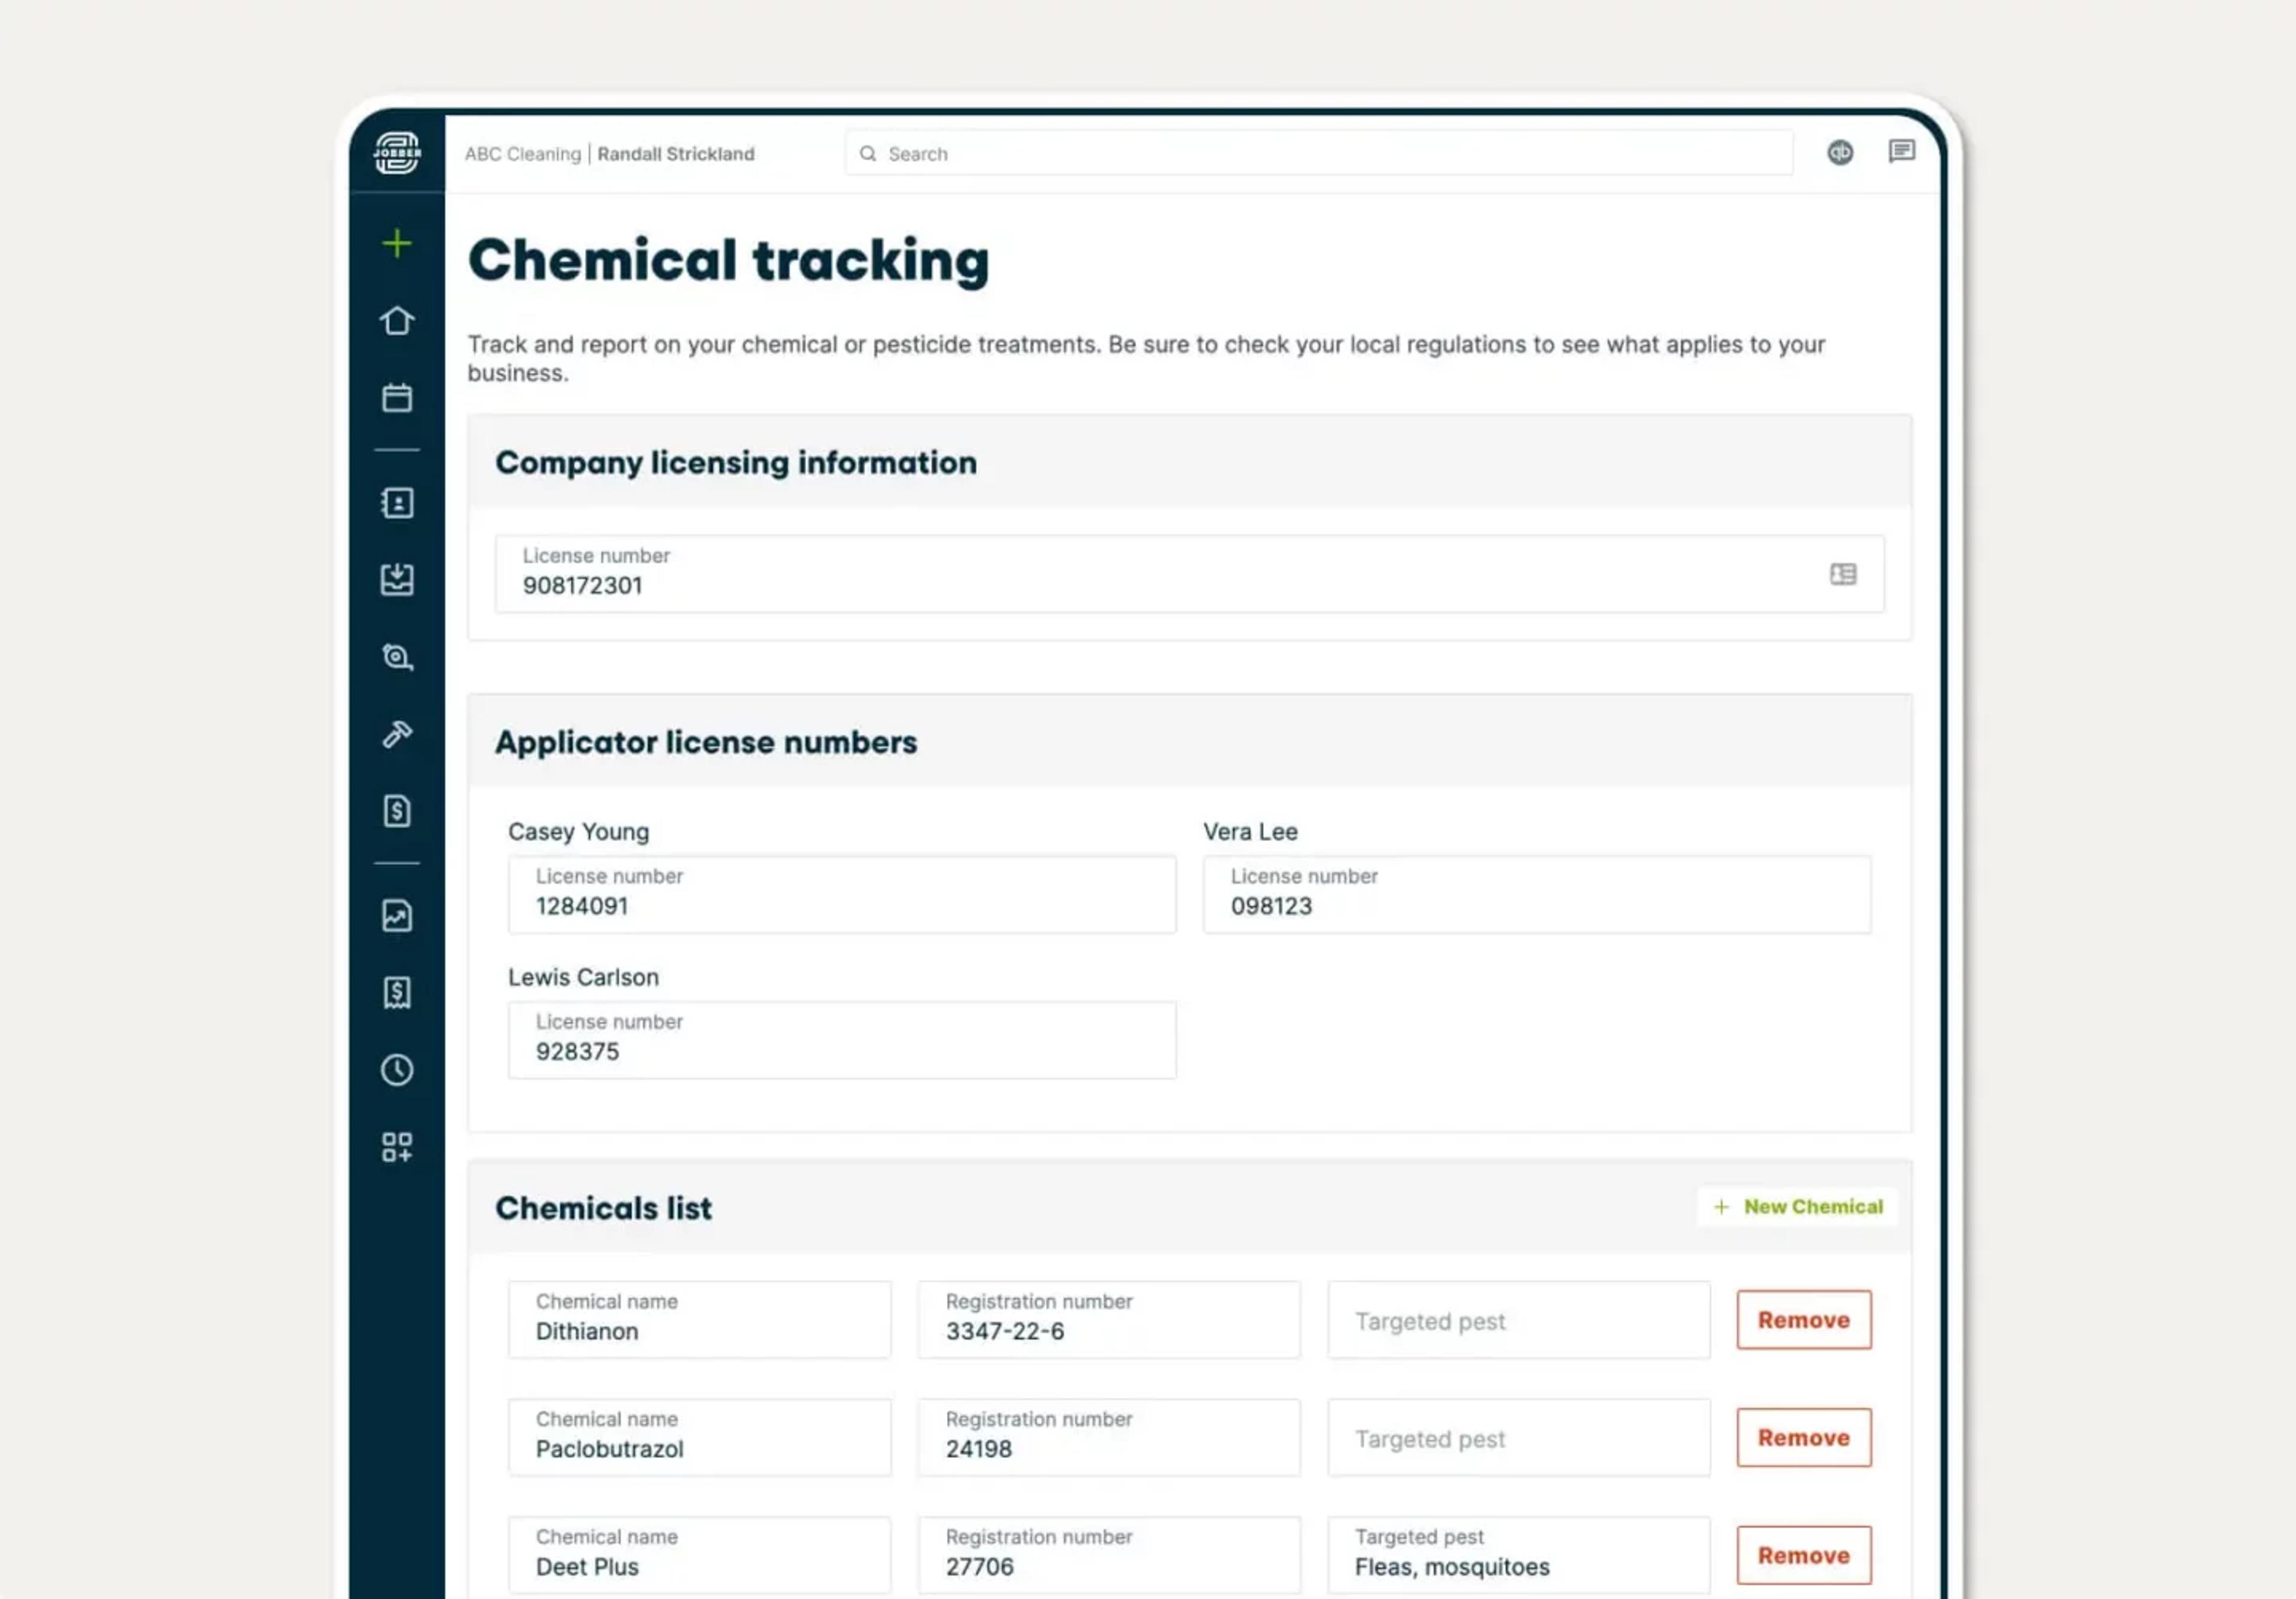Edit Lewis Carlson license number field
Image resolution: width=2296 pixels, height=1599 pixels.
pyautogui.click(x=842, y=1040)
